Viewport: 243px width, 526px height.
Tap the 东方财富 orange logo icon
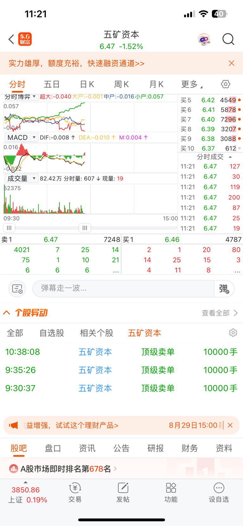click(x=25, y=39)
